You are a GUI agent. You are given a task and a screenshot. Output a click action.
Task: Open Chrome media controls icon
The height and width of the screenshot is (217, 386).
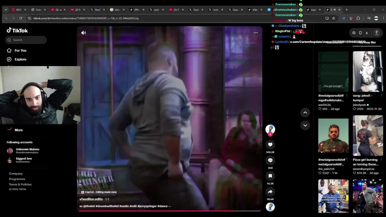pos(369,18)
